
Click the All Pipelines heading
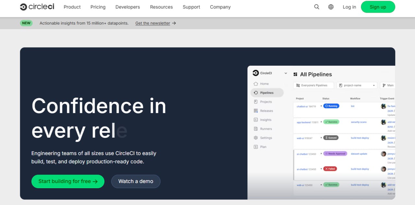point(316,74)
